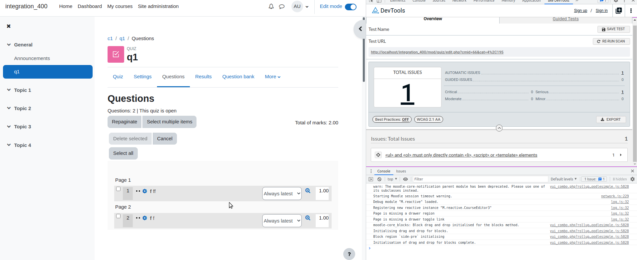Click the live expression eye icon

[x=405, y=179]
